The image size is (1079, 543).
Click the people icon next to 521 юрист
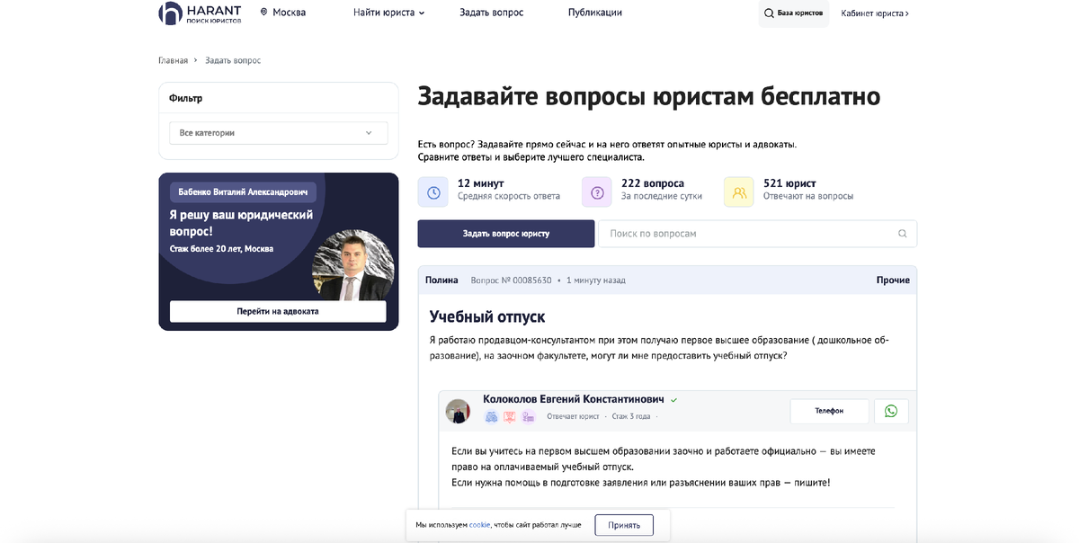point(738,191)
